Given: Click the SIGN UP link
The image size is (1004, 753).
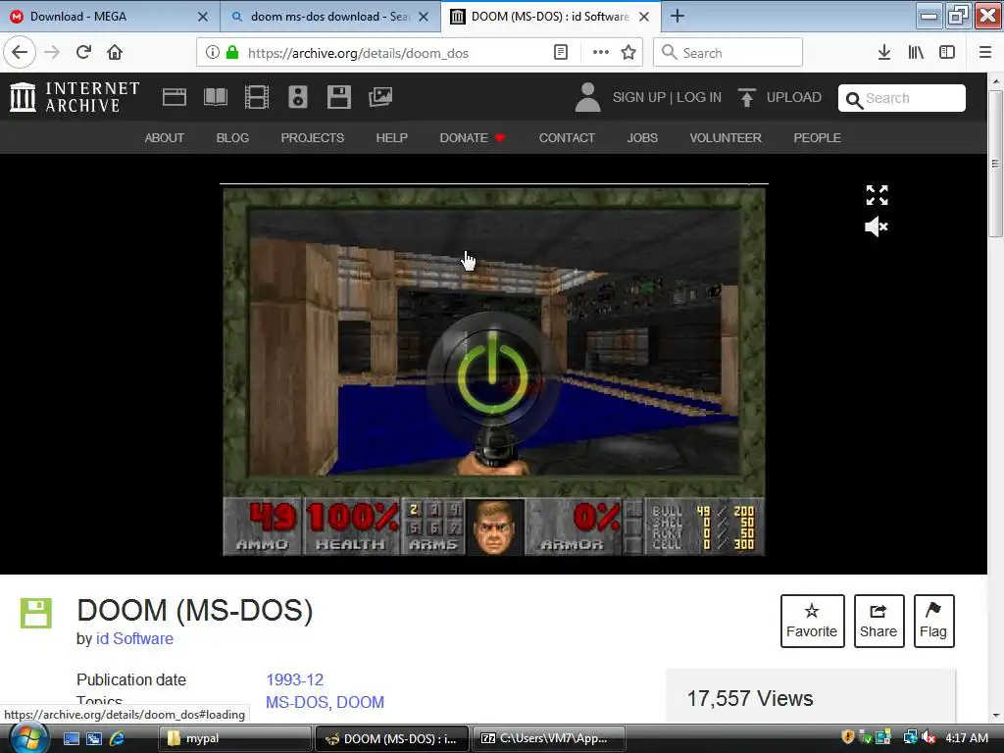Looking at the screenshot, I should [638, 97].
